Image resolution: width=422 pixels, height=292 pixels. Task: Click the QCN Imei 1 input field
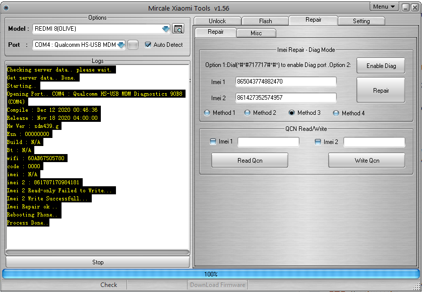[x=268, y=142]
